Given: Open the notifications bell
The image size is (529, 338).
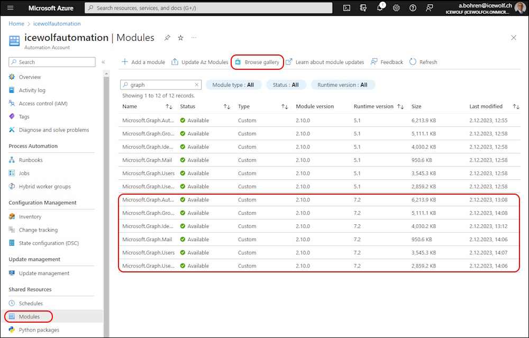Looking at the screenshot, I should click(x=380, y=8).
